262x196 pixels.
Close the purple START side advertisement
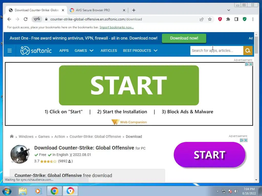[246, 140]
